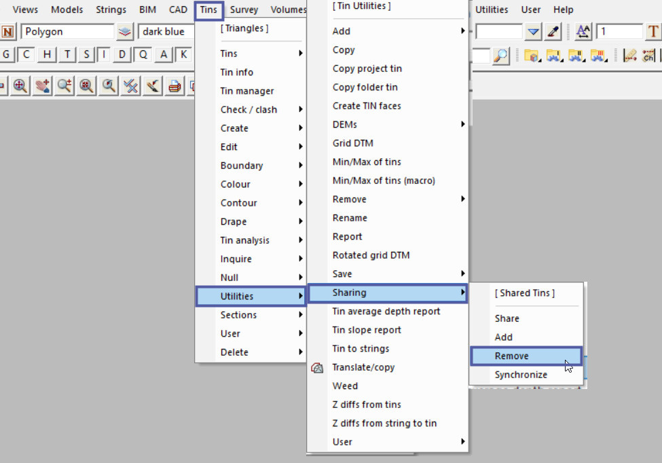
Task: Choose Synchronize in Shared Tins submenu
Action: [521, 375]
